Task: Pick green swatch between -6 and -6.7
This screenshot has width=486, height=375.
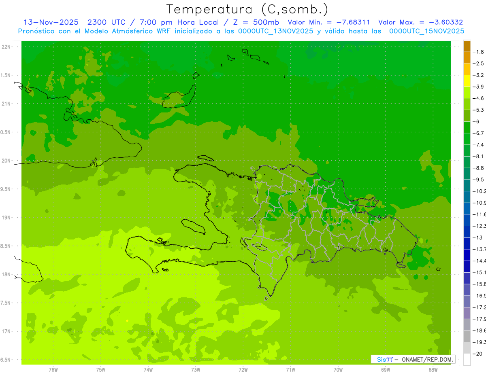Action: (467, 127)
